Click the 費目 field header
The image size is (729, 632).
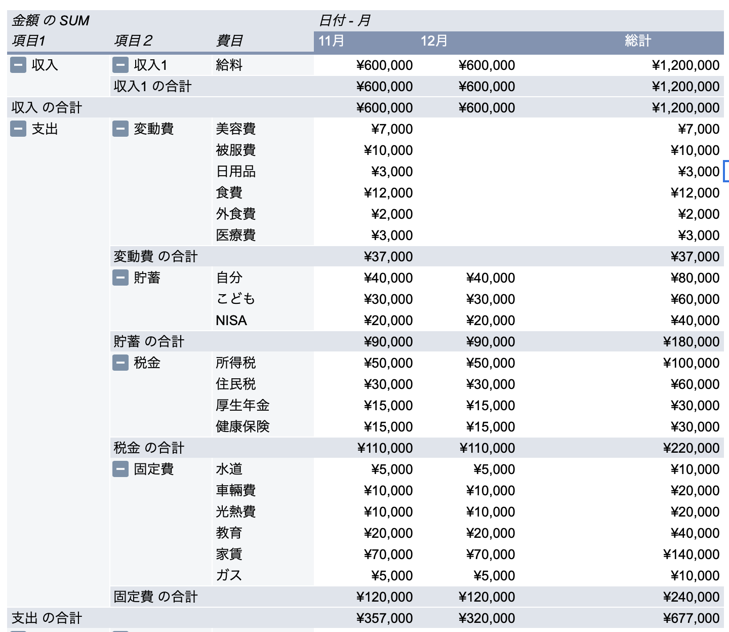pos(229,41)
